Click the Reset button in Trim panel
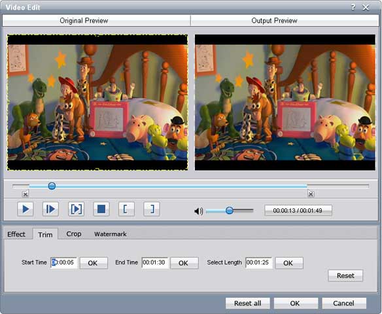Image resolution: width=382 pixels, height=314 pixels. [345, 275]
